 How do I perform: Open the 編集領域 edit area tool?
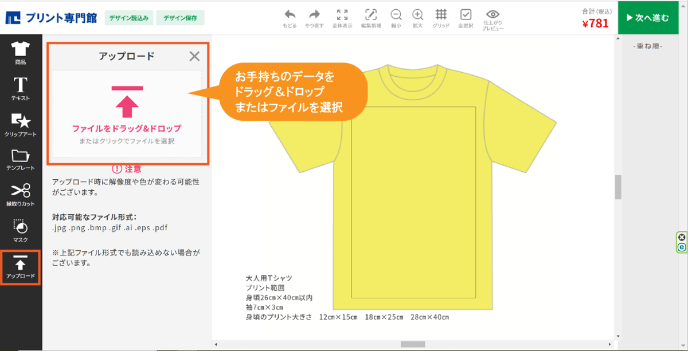(371, 19)
